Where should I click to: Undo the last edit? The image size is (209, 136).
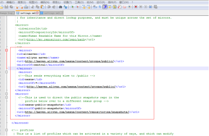click(x=49, y=7)
